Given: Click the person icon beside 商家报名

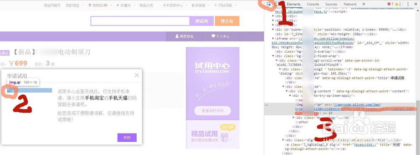Looking at the screenshot, I should pyautogui.click(x=177, y=36).
